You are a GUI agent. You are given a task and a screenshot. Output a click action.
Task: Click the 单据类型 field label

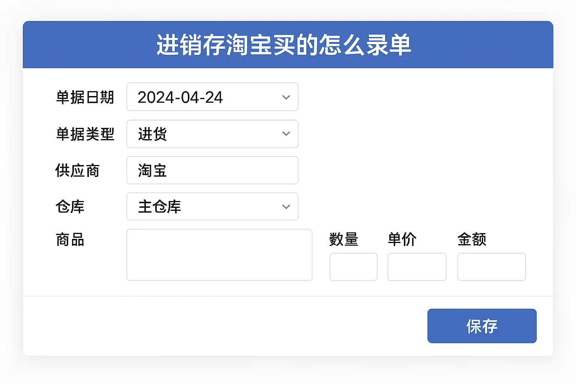[85, 134]
